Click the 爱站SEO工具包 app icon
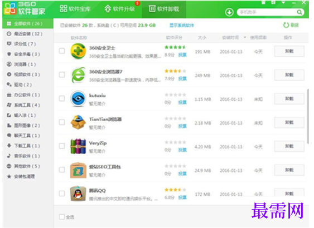 pyautogui.click(x=78, y=170)
